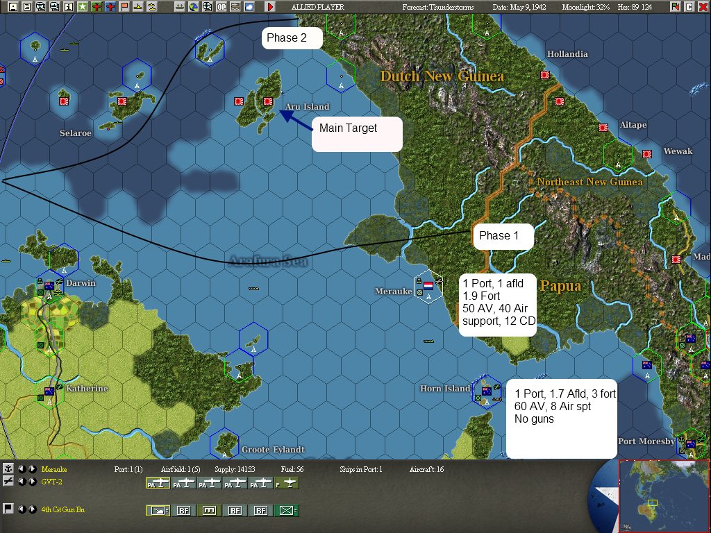The width and height of the screenshot is (711, 533).
Task: Click the horizontal bars icon in the toolbar
Action: tap(235, 7)
